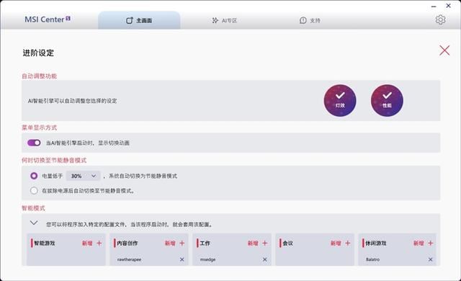This screenshot has height=281, width=461.
Task: Click 新增 in the 会议 profile
Action: 336,243
